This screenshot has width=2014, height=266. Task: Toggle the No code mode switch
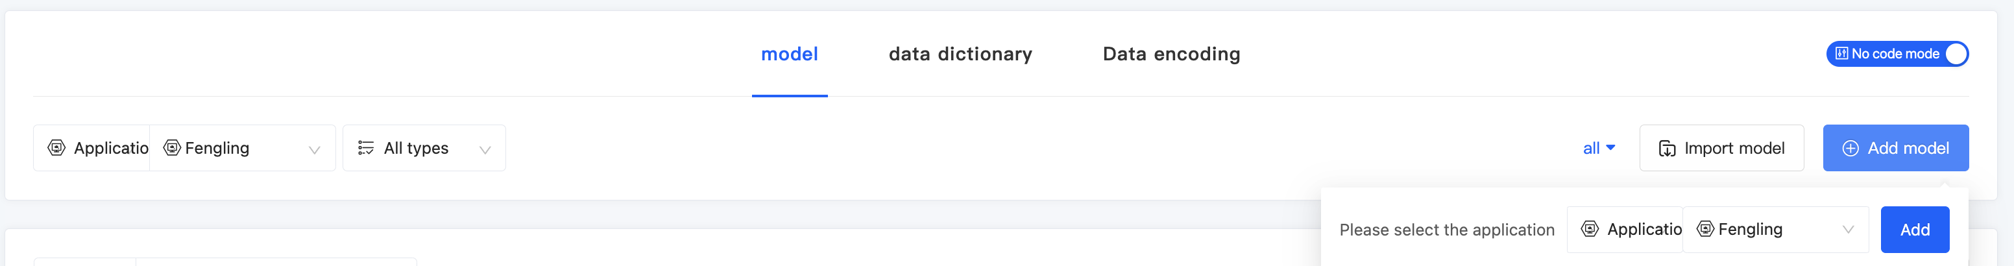pyautogui.click(x=1956, y=54)
